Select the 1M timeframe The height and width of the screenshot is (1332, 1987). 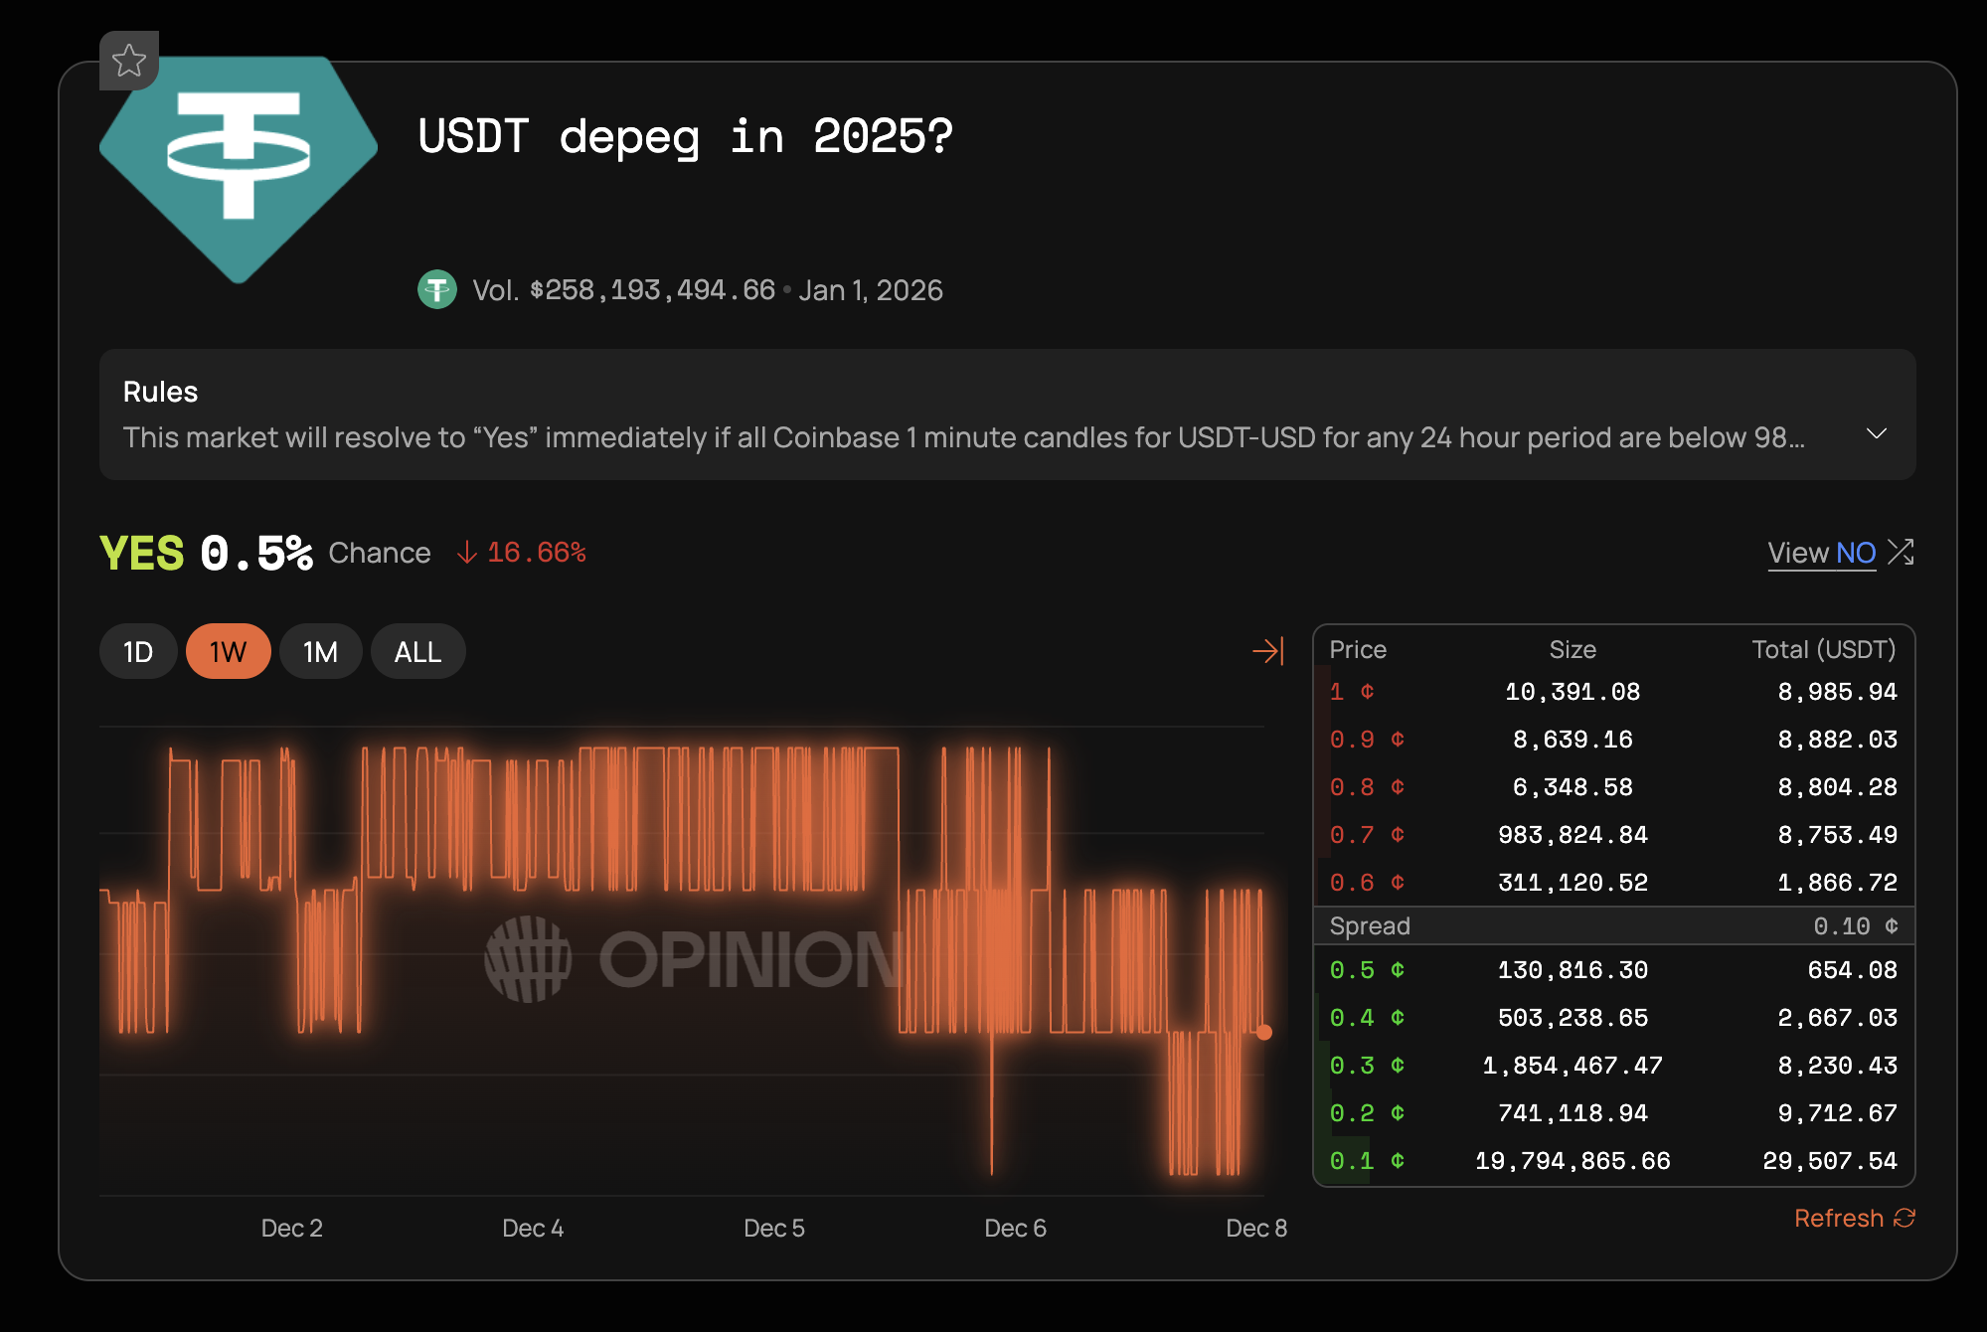point(320,651)
